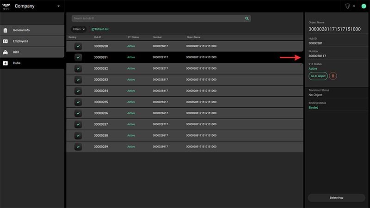
Task: Click the clipboard icon for General info
Action: click(6, 30)
